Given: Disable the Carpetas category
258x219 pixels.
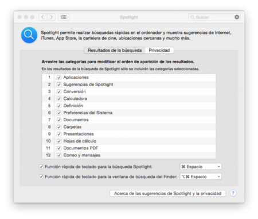Looking at the screenshot, I should [59, 127].
